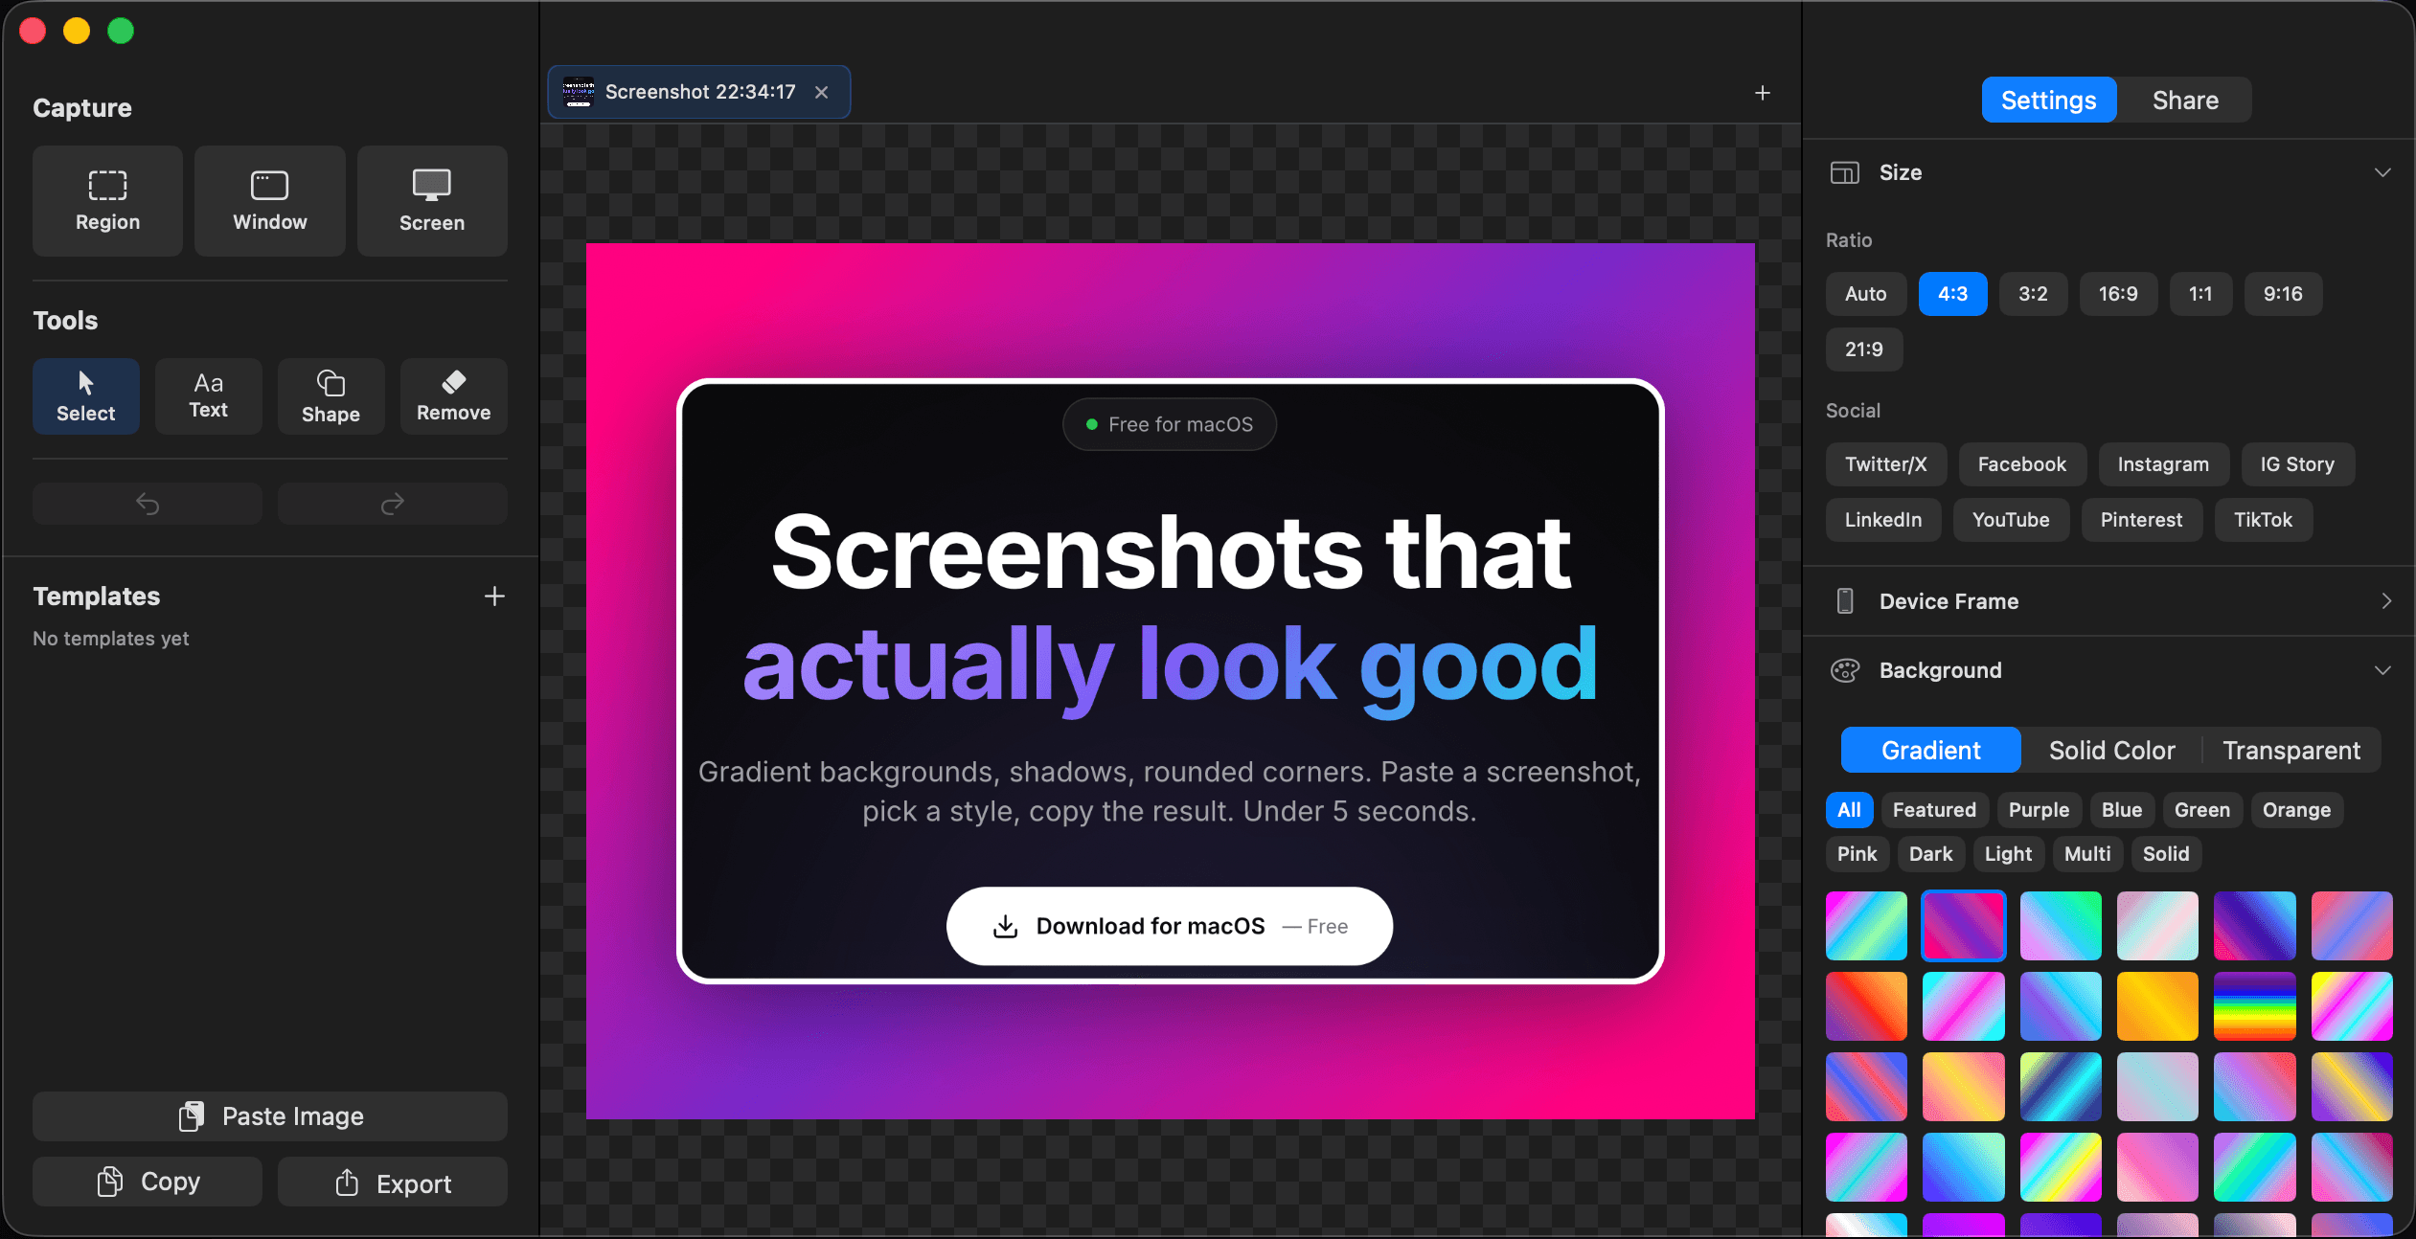Click the Undo arrow

pyautogui.click(x=146, y=503)
